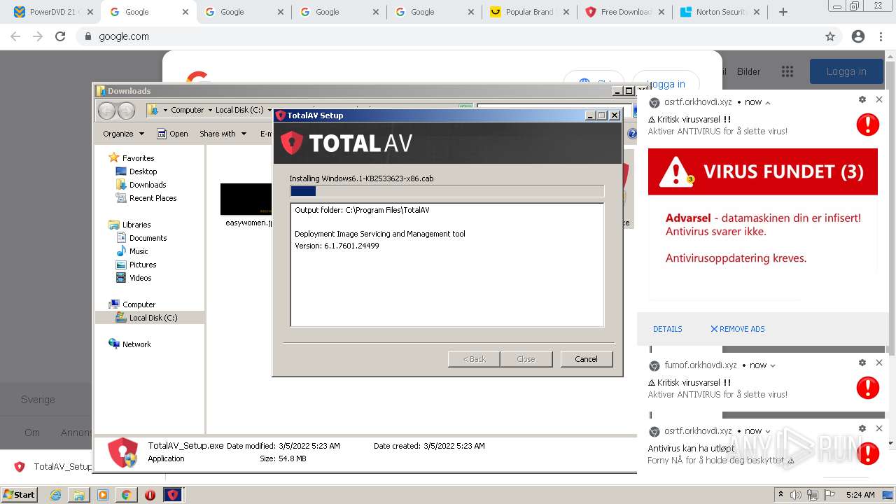Switch to the PowerDVD 21 browser tab
The height and width of the screenshot is (504, 896).
pos(54,12)
